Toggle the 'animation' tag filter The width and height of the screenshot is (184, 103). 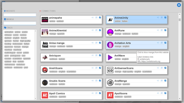[x=9, y=32]
